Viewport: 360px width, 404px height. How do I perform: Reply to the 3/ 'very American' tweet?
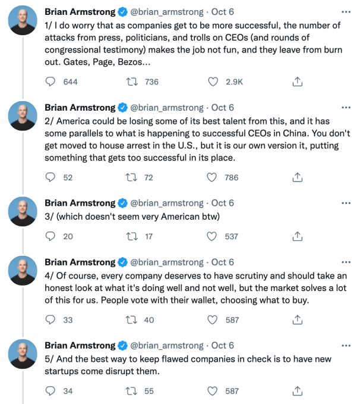51,236
